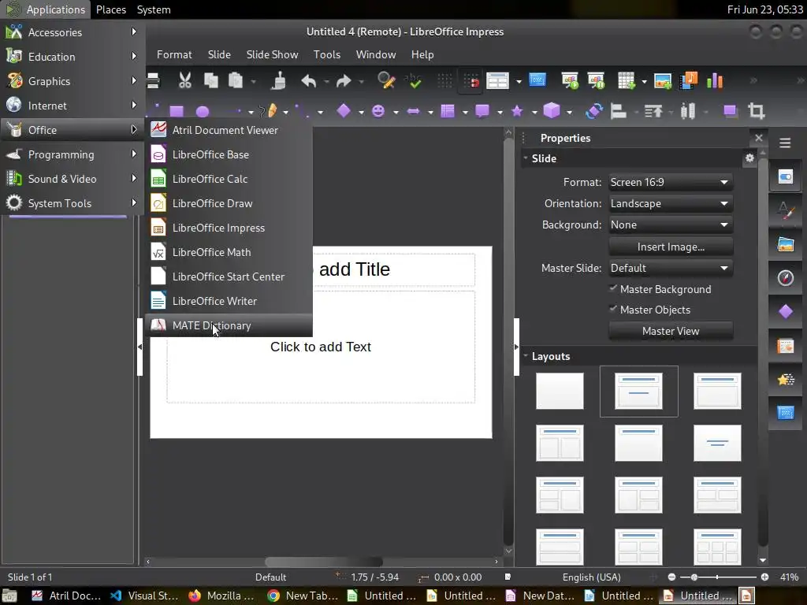Screen dimensions: 807x605
Task: Open the Format dropdown showing Screen 16:9
Action: 671,182
